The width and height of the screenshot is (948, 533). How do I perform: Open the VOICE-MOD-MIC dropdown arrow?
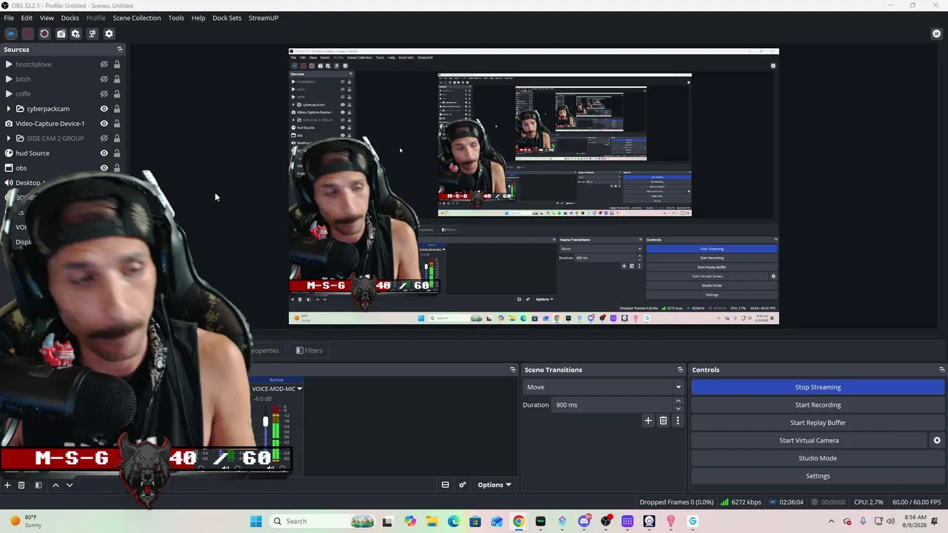(x=299, y=389)
